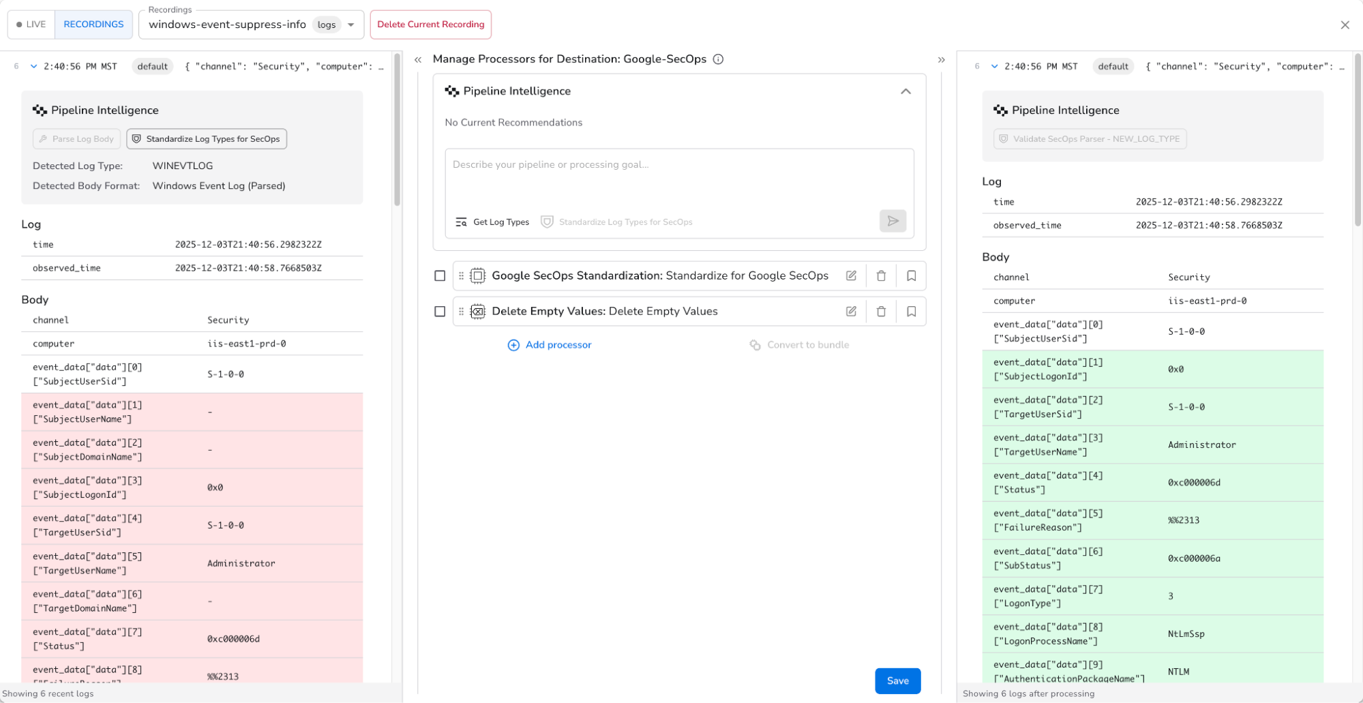Image resolution: width=1363 pixels, height=703 pixels.
Task: Check the Delete Empty Values checkbox
Action: 440,311
